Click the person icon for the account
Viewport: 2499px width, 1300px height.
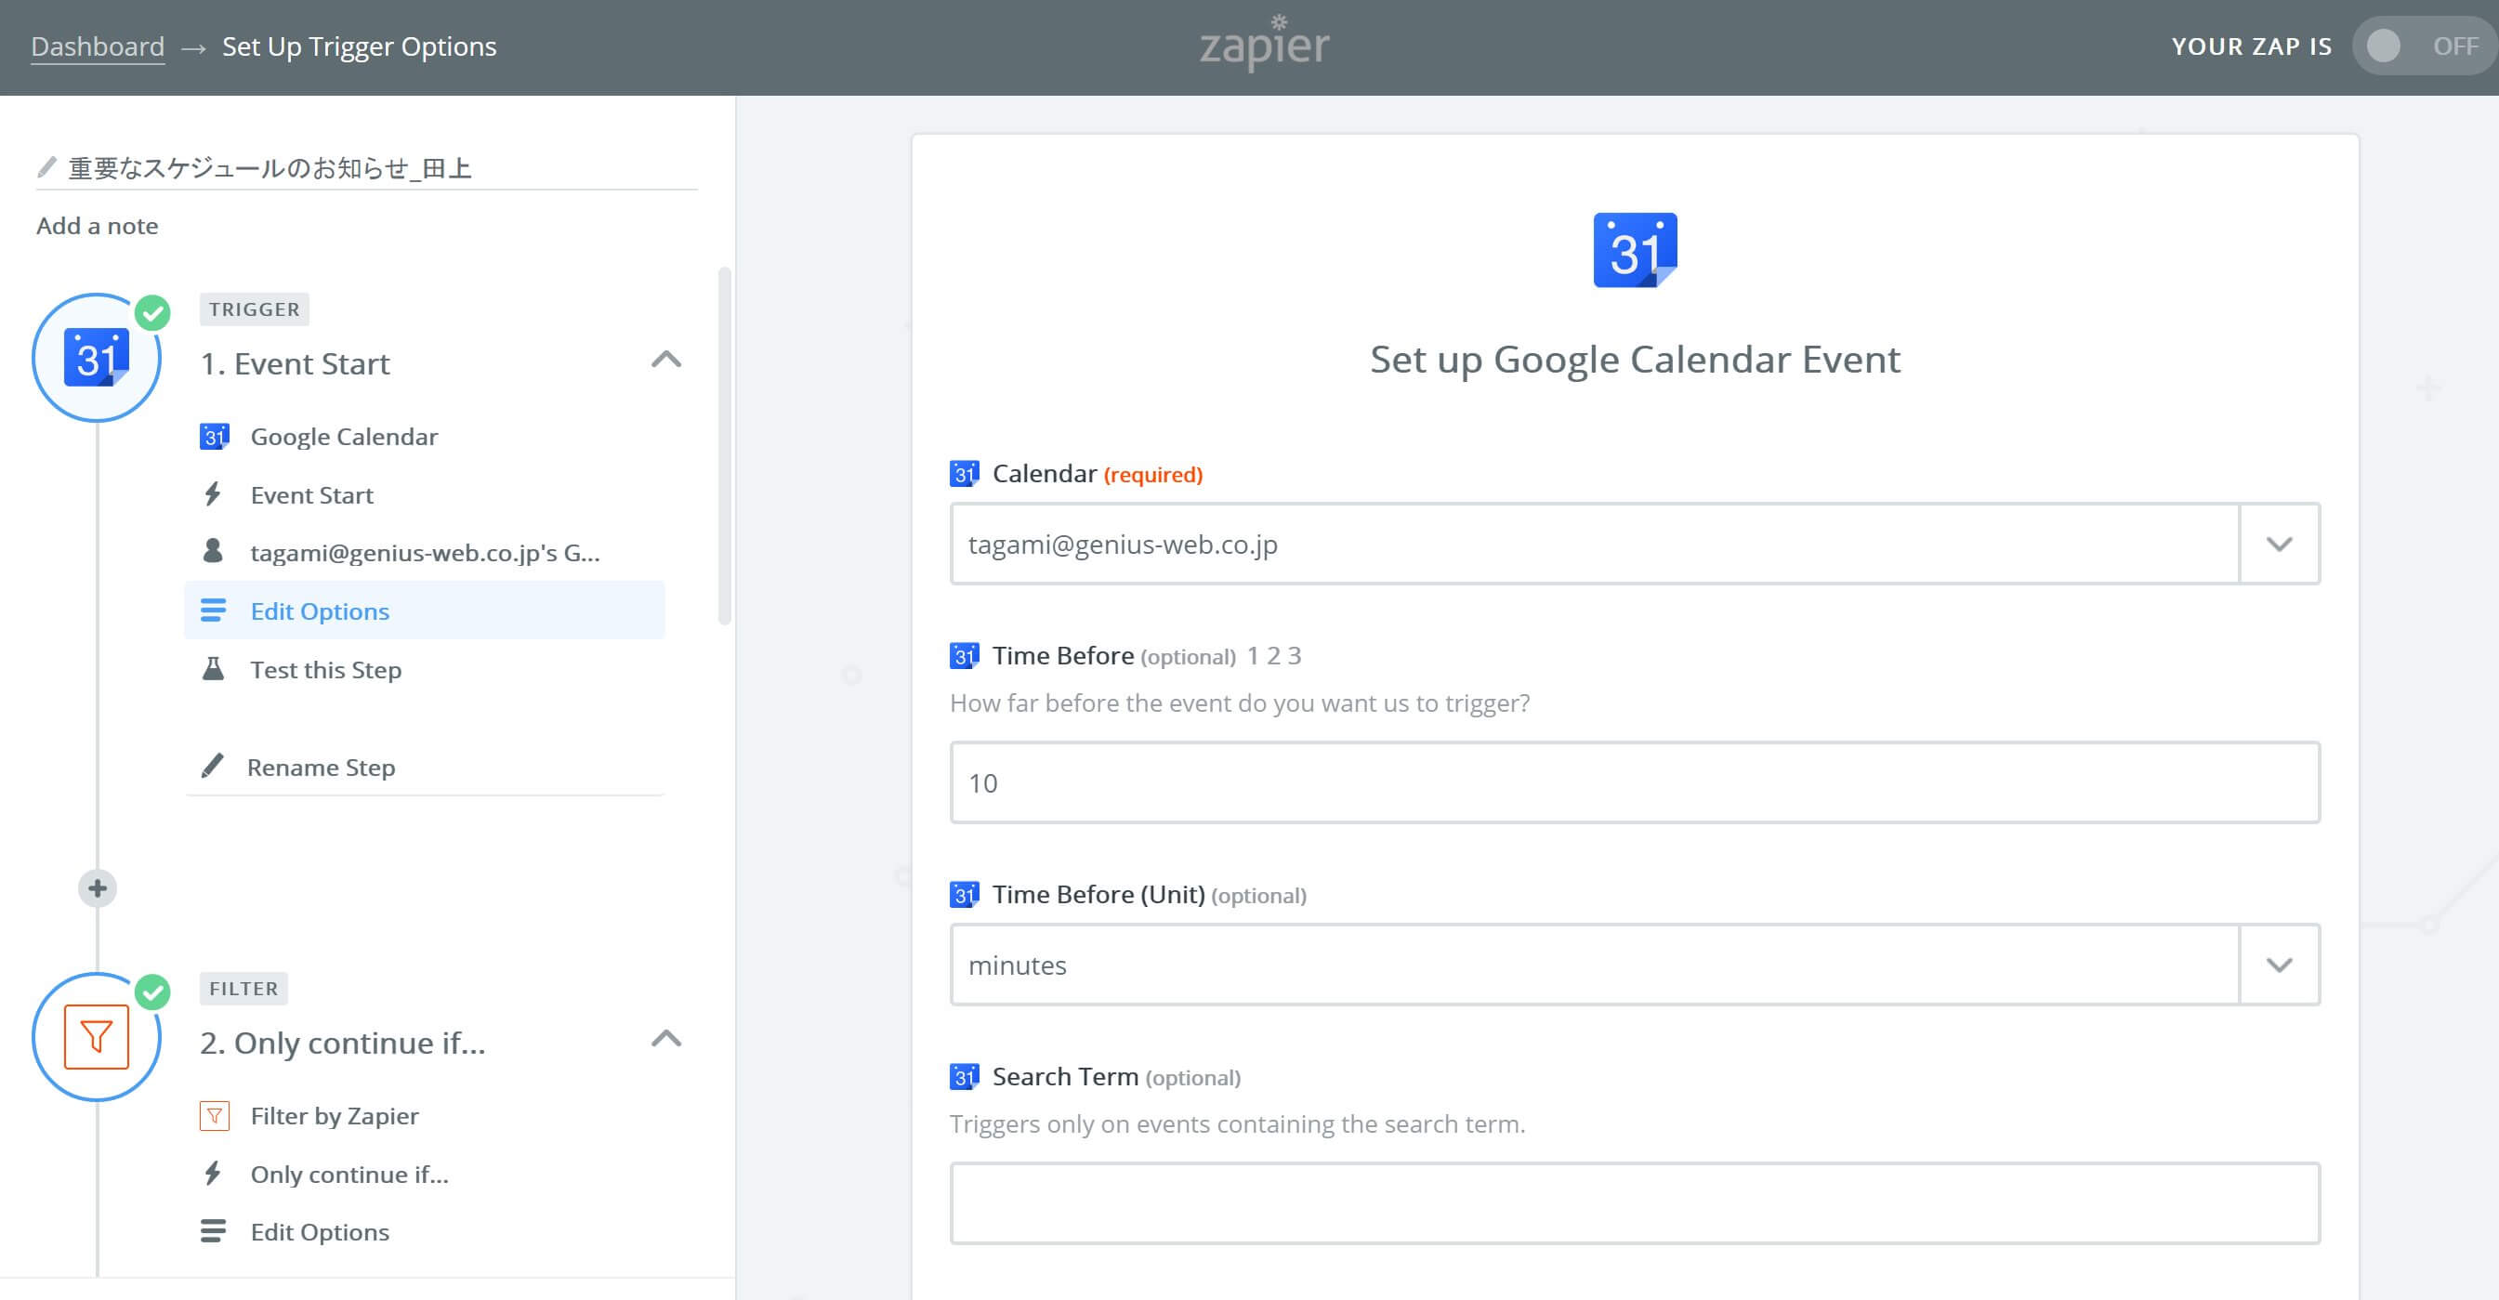coord(213,551)
